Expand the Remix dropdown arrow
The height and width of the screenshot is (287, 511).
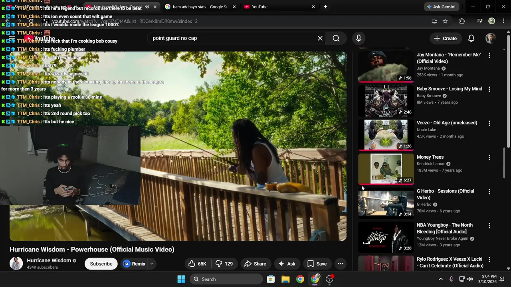coord(152,263)
